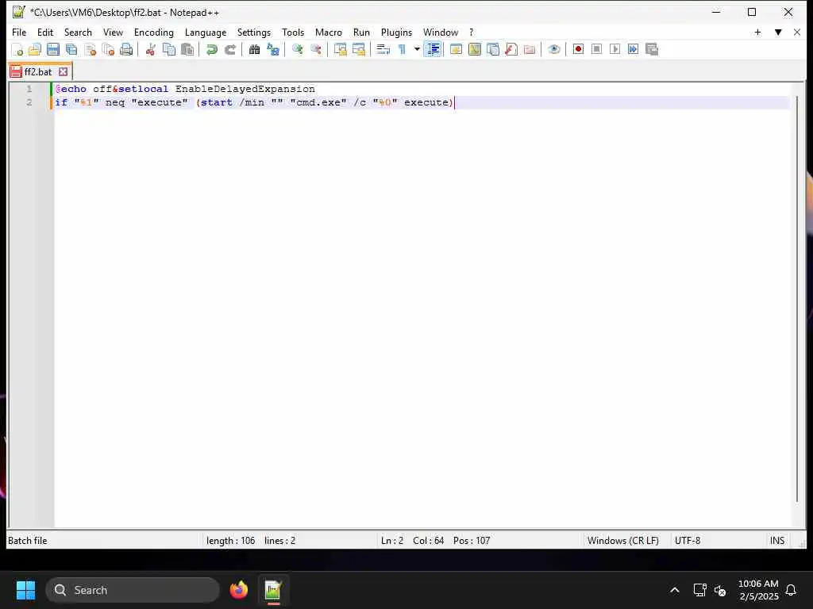Open Folder as Workspace icon

pyautogui.click(x=530, y=50)
